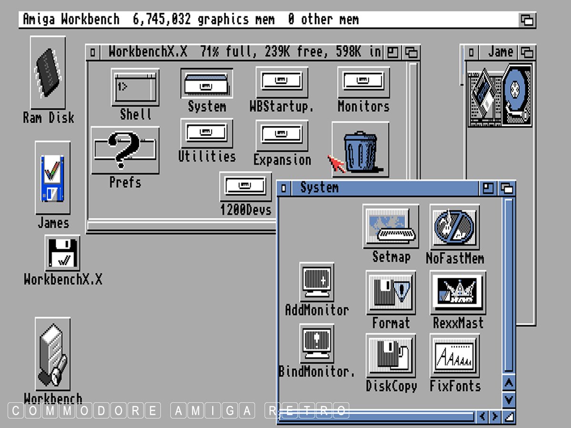Open the Shell icon
Image resolution: width=571 pixels, height=428 pixels.
pyautogui.click(x=135, y=88)
